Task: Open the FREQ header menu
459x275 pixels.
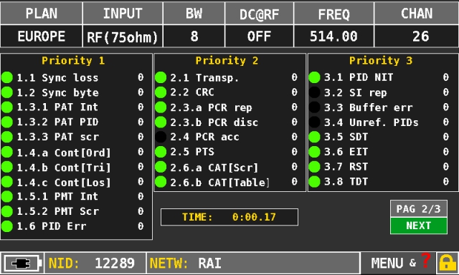Action: pyautogui.click(x=333, y=14)
